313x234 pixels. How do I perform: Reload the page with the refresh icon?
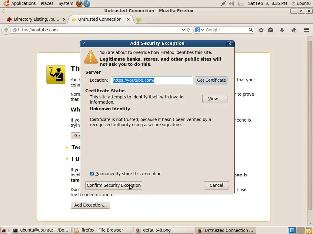(188, 30)
